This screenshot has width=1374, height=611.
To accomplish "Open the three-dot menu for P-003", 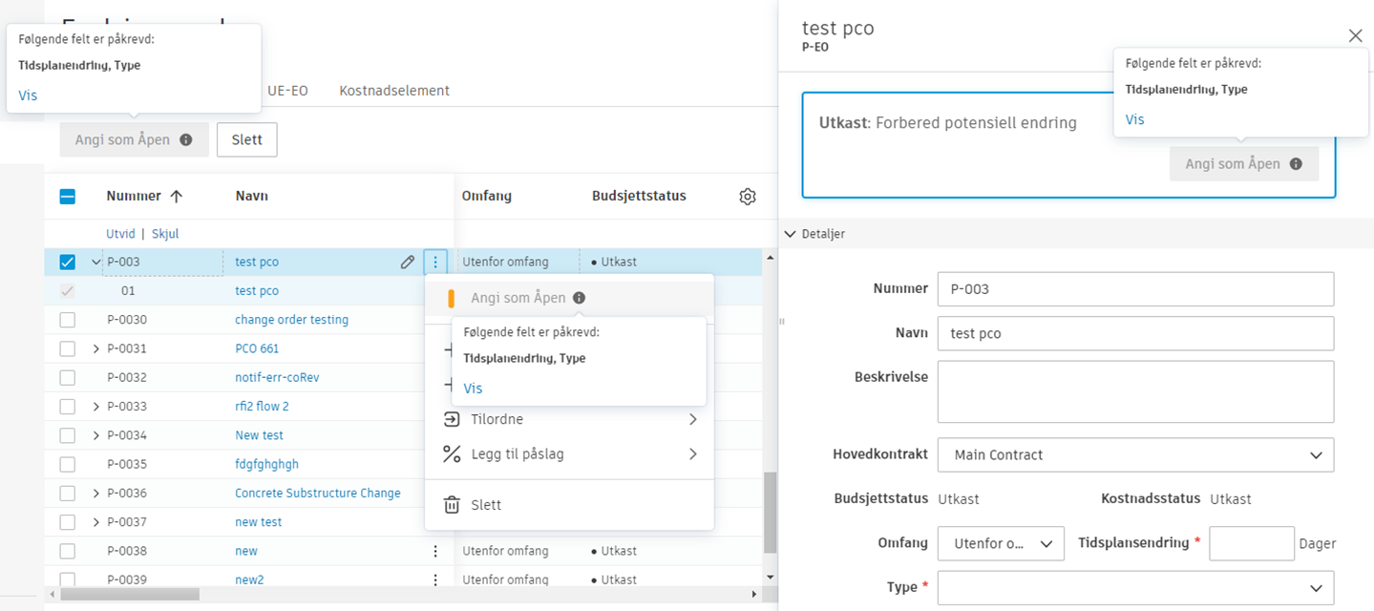I will click(435, 262).
